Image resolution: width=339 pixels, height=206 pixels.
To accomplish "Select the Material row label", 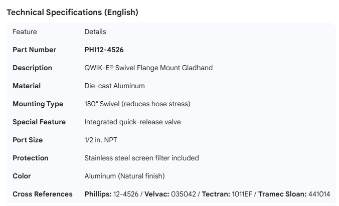I will tap(27, 86).
